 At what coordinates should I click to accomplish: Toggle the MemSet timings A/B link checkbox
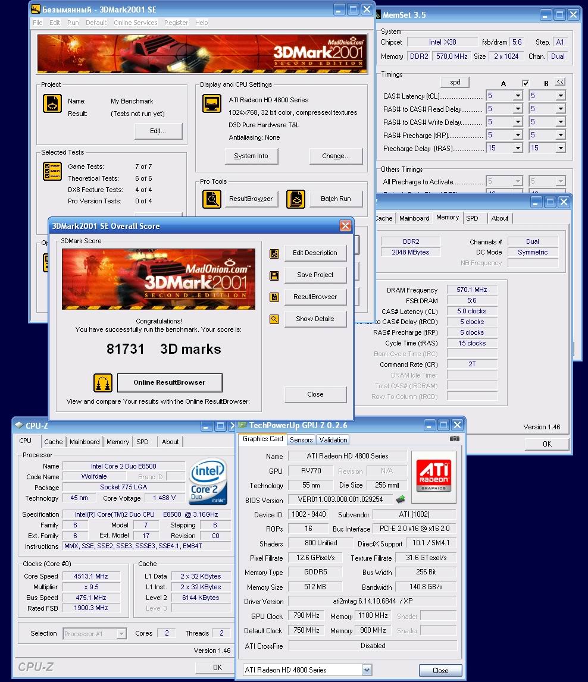(x=526, y=83)
